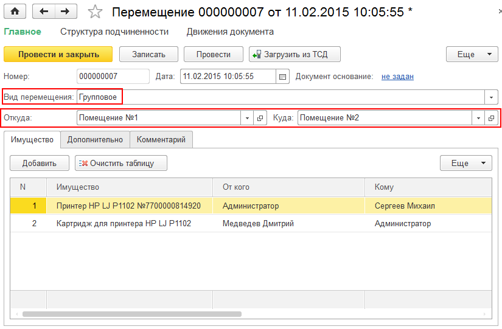
Task: Click the Провести button
Action: pyautogui.click(x=213, y=54)
